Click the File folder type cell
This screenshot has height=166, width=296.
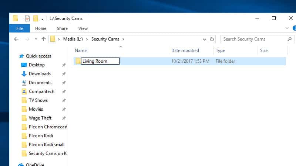(x=225, y=61)
